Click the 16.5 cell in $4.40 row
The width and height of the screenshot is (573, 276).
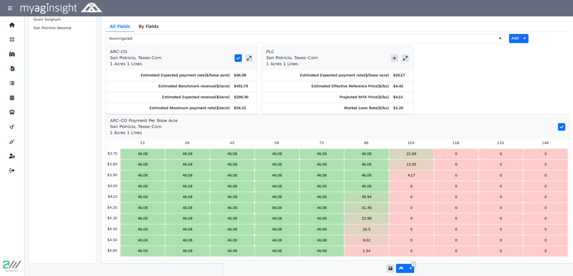pos(366,230)
